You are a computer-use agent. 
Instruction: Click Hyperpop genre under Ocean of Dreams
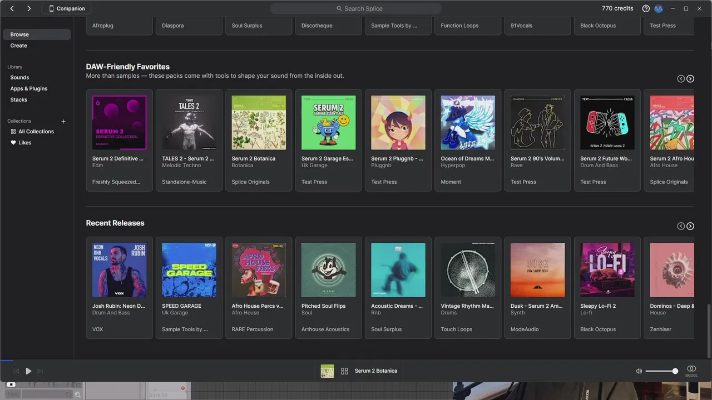point(453,166)
